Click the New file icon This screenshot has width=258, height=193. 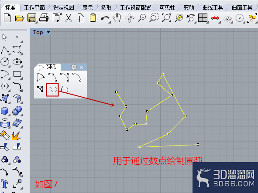[7, 18]
